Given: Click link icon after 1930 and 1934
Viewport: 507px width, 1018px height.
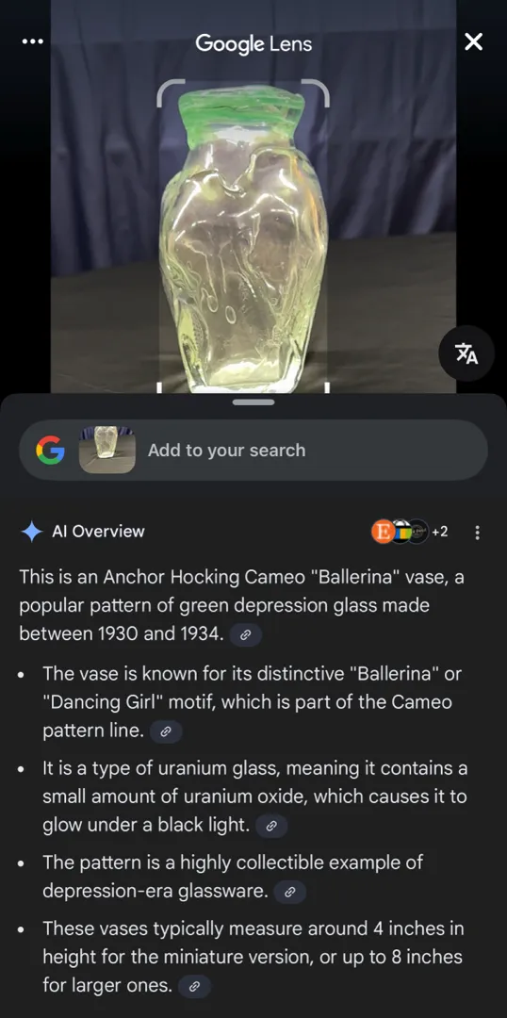Looking at the screenshot, I should [x=246, y=635].
